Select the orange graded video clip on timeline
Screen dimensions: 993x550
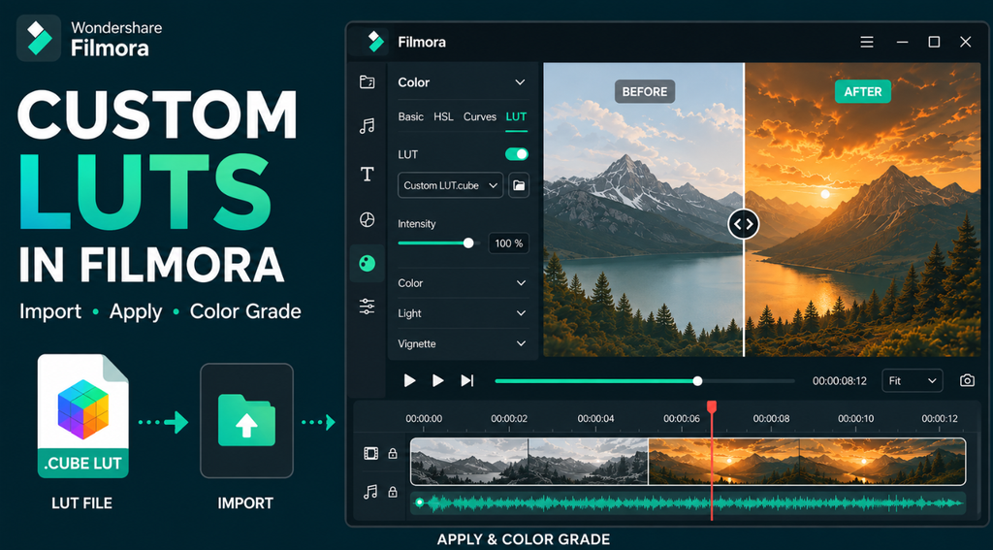808,462
